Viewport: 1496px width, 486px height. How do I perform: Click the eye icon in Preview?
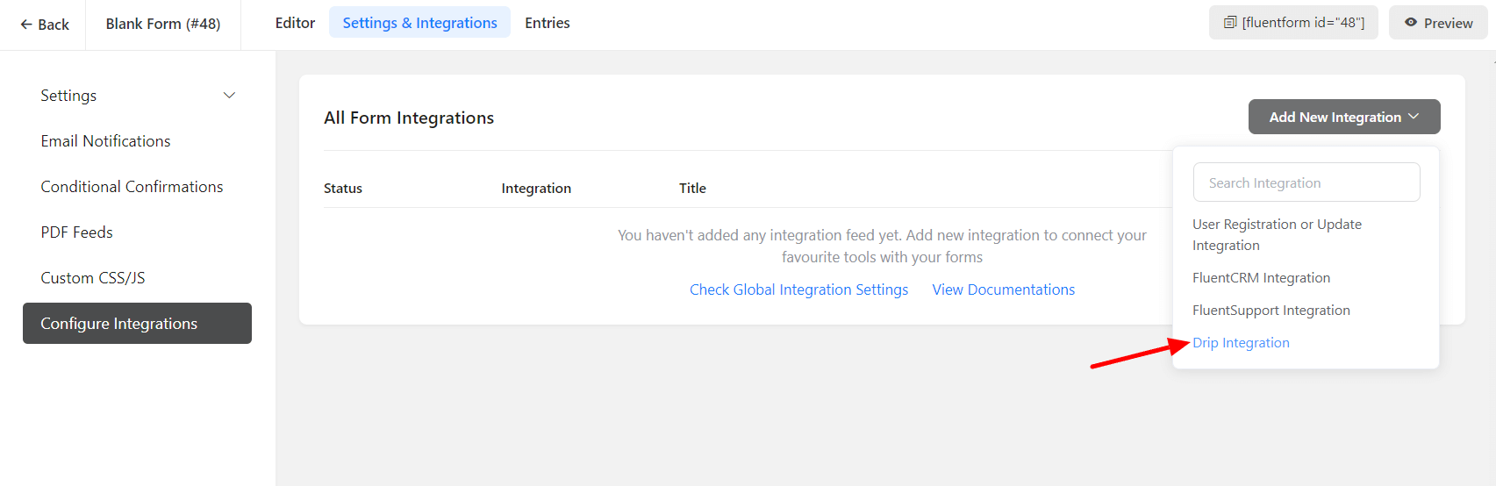(1411, 23)
